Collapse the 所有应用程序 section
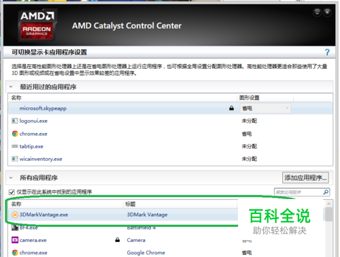The height and width of the screenshot is (257, 340). click(x=11, y=178)
